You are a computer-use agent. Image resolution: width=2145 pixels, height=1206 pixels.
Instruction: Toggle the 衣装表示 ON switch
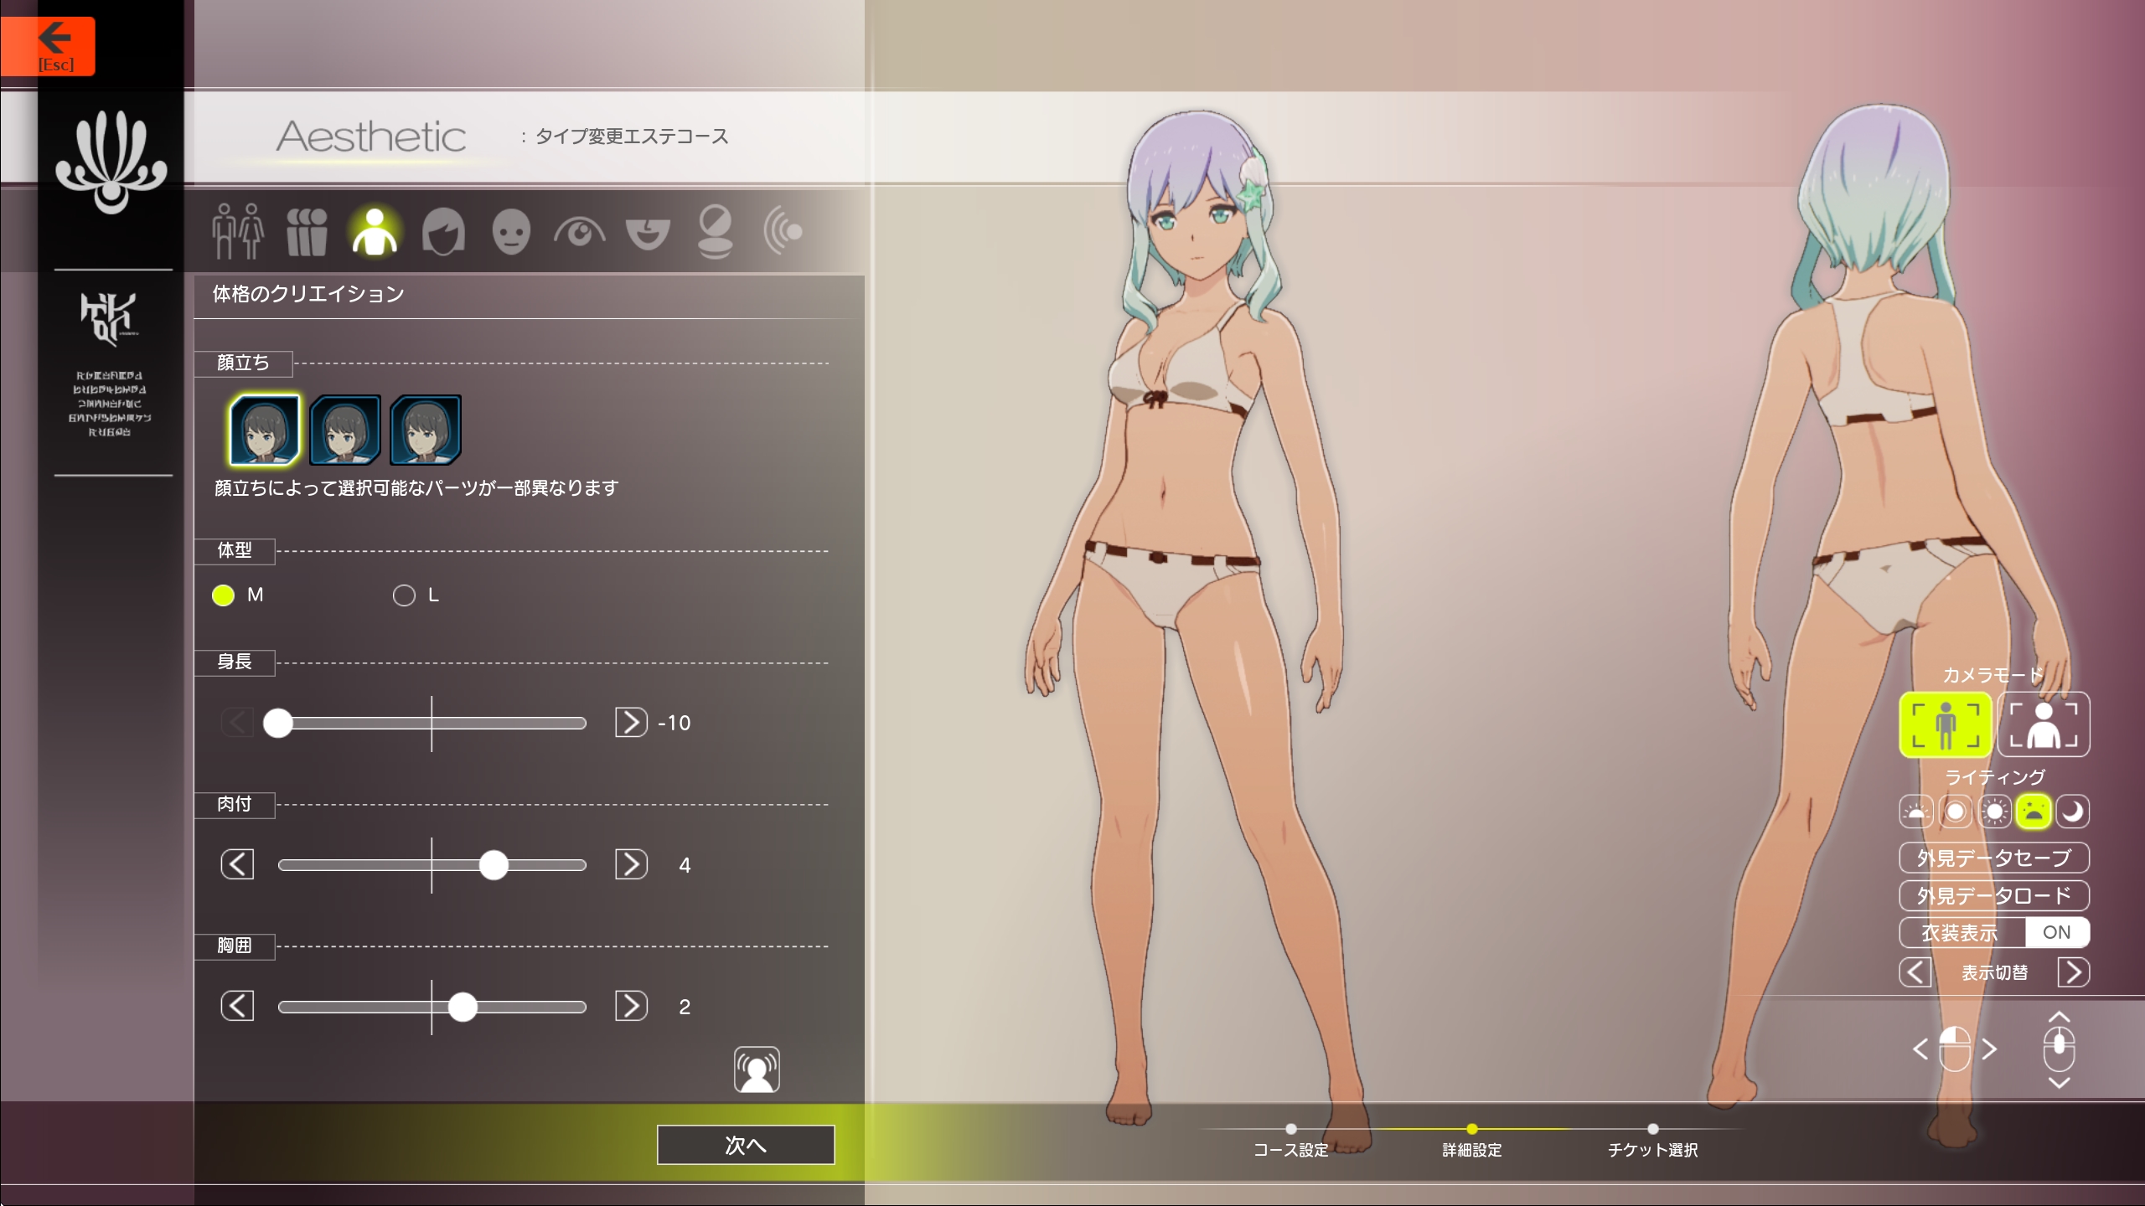click(2055, 932)
